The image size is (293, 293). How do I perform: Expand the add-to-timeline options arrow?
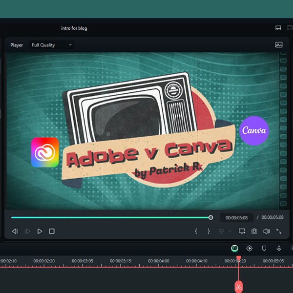[x=230, y=231]
